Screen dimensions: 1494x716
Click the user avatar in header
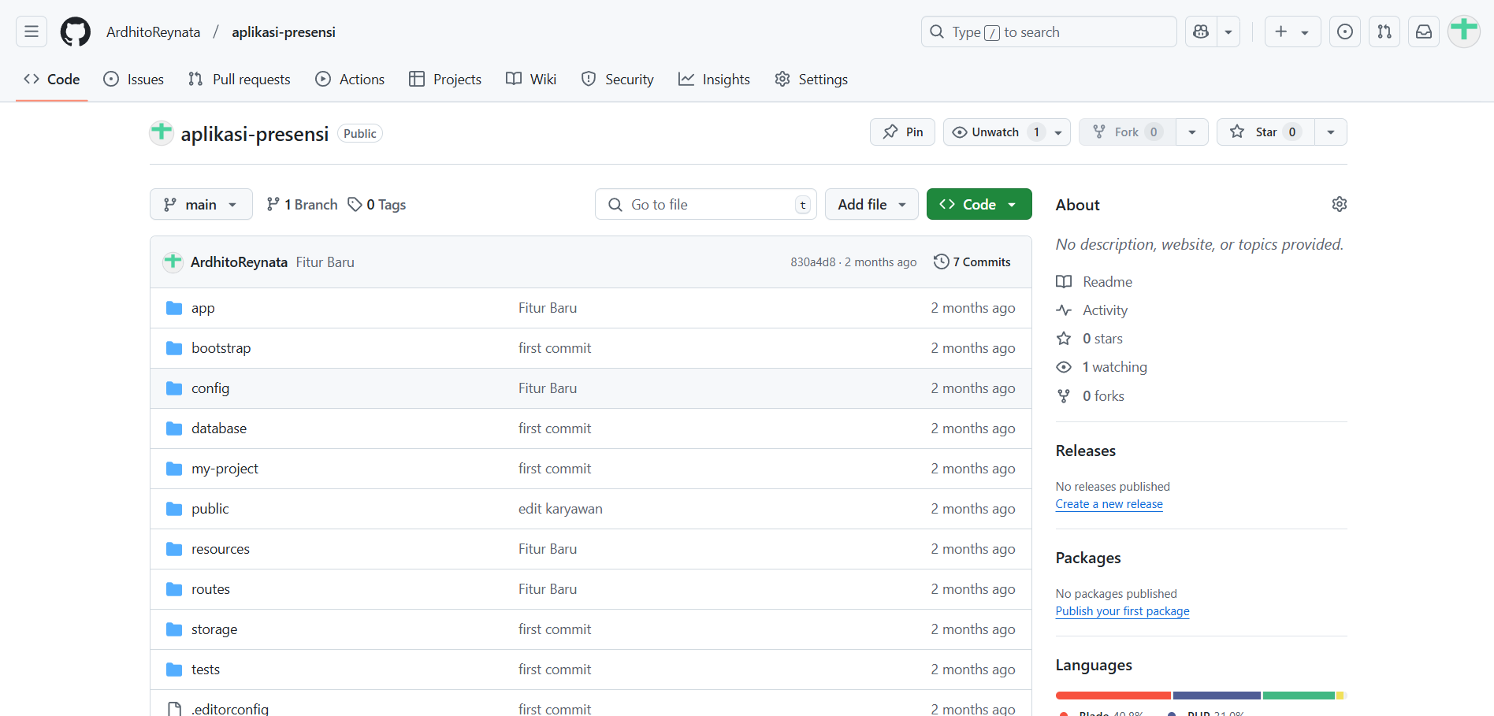coord(1464,32)
